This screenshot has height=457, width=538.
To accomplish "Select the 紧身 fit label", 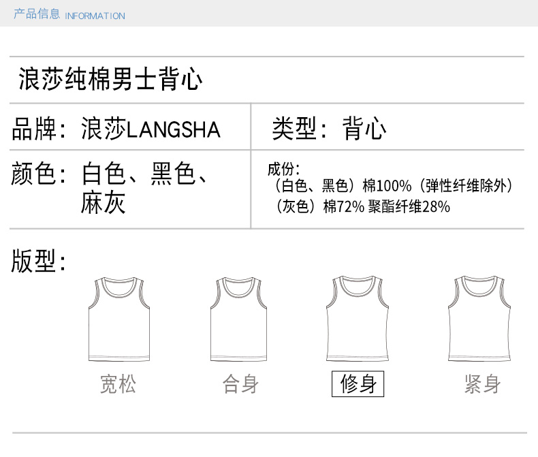I will pyautogui.click(x=482, y=384).
